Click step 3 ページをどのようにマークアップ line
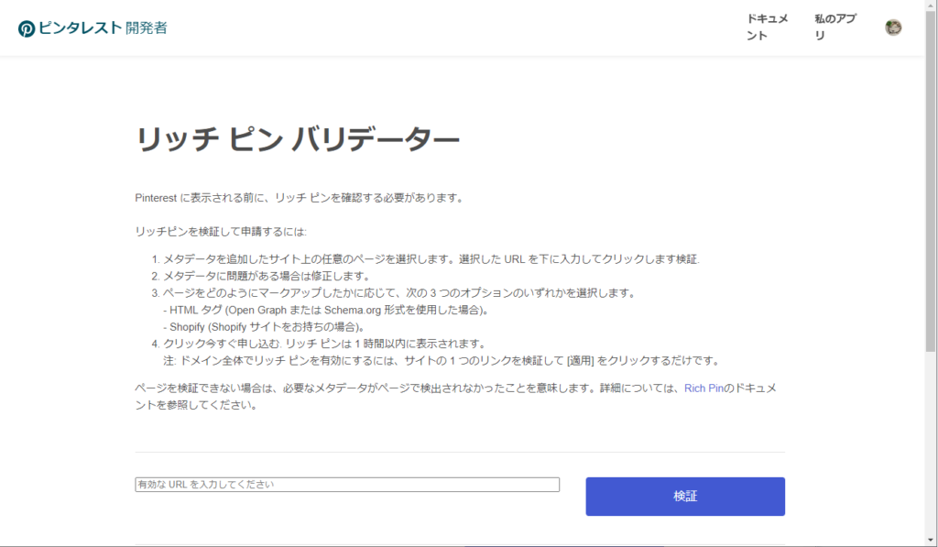 [399, 293]
